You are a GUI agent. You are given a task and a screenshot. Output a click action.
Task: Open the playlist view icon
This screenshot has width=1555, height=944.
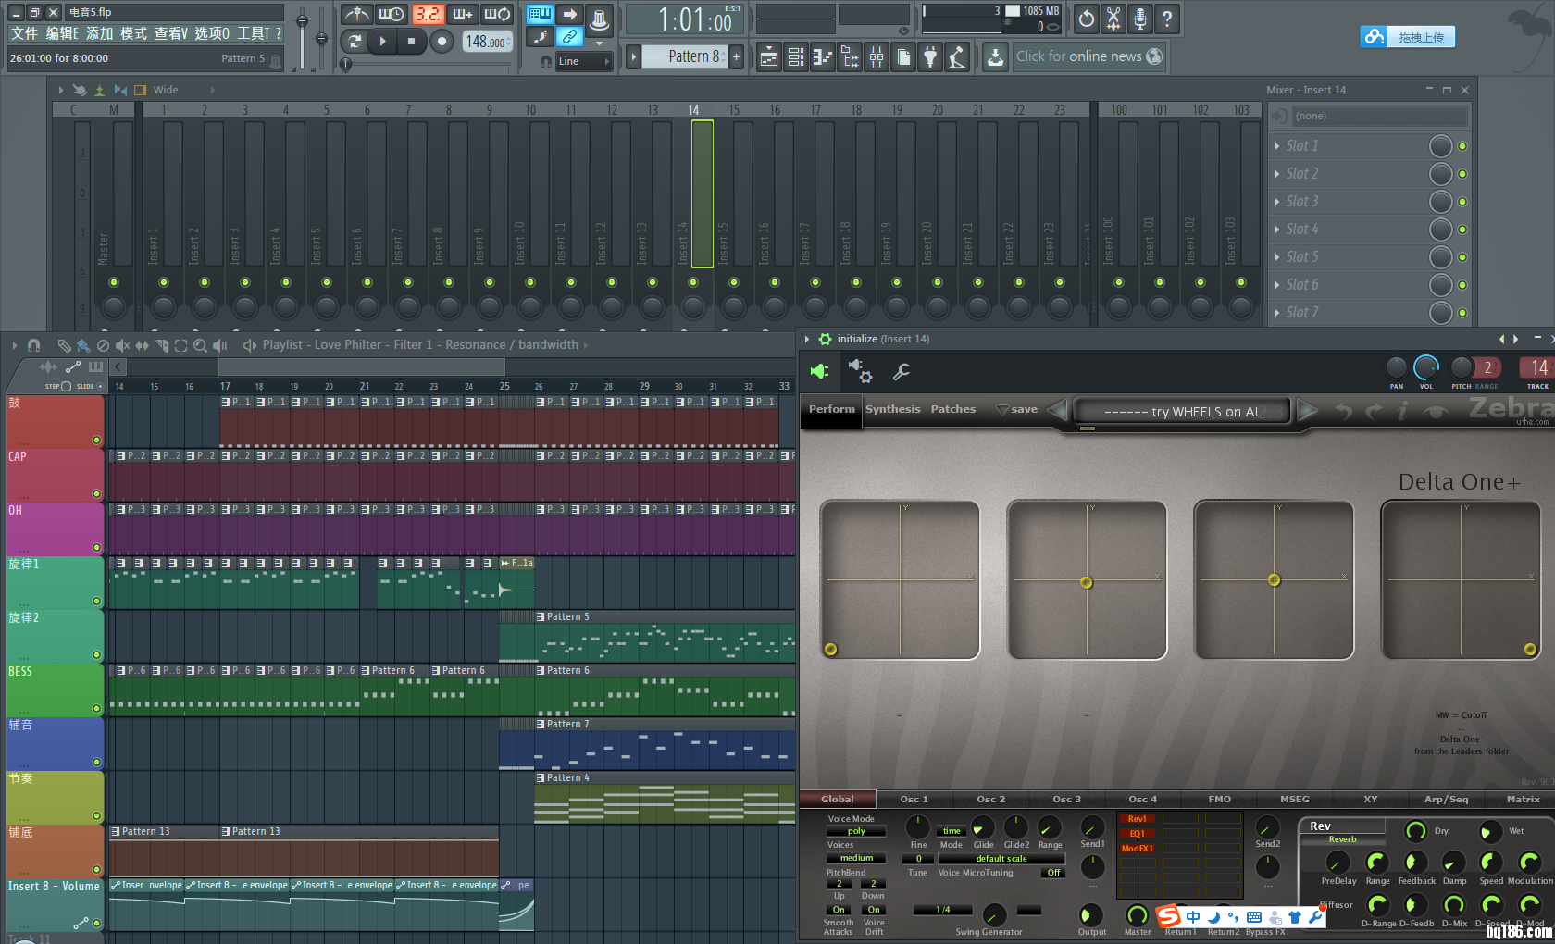[769, 57]
